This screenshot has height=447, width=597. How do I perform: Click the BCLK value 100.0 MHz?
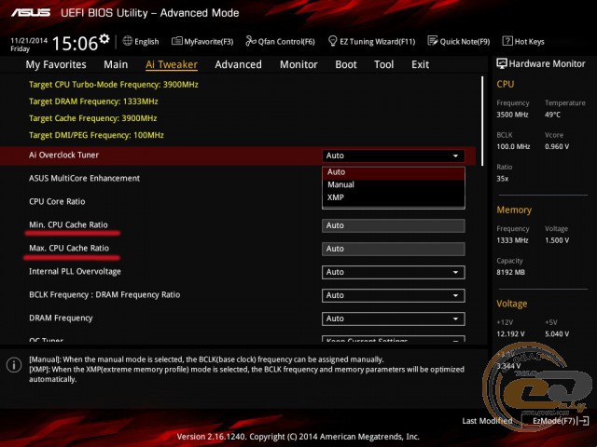pos(513,147)
